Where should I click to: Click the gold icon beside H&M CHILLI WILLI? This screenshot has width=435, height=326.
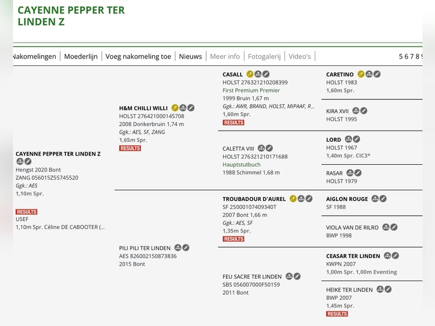[175, 108]
